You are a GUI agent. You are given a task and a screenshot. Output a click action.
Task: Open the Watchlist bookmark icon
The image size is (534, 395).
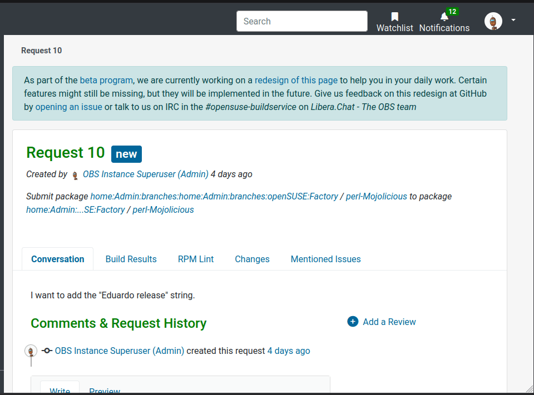tap(394, 17)
